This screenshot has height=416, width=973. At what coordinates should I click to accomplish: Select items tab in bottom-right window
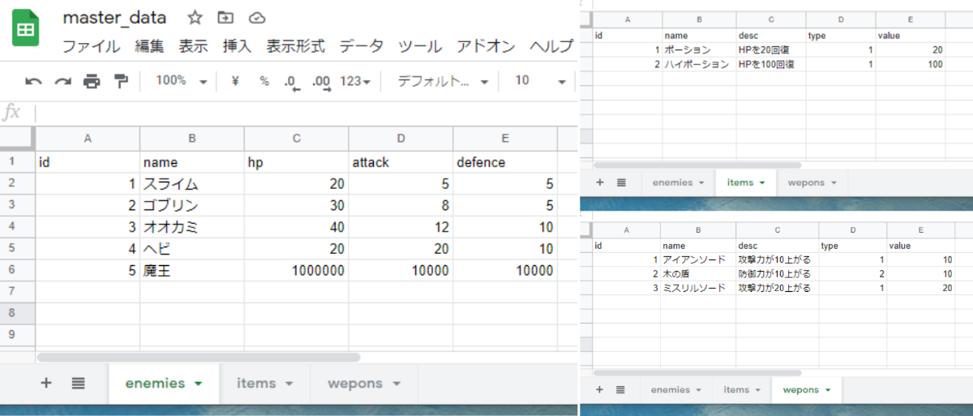[x=743, y=390]
